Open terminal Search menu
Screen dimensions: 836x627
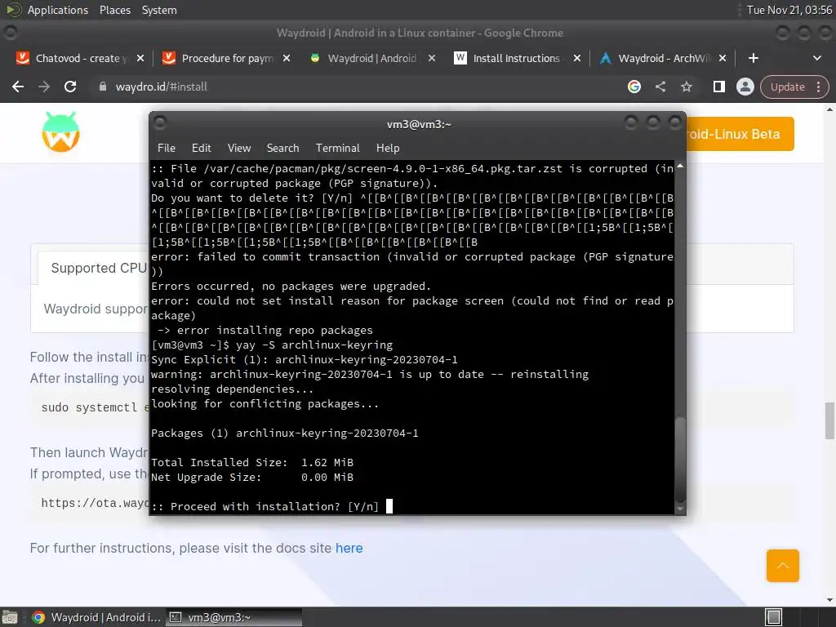pyautogui.click(x=282, y=149)
